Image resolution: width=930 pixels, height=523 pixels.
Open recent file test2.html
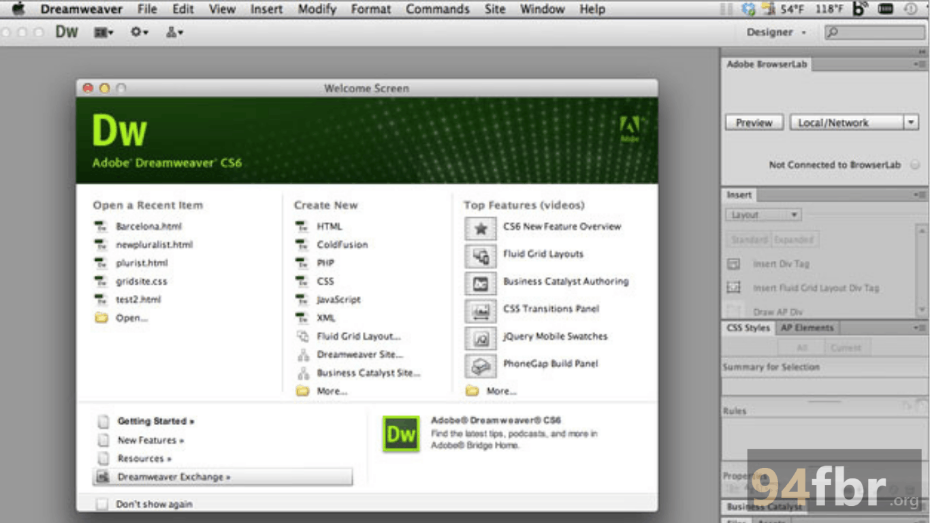pyautogui.click(x=138, y=300)
